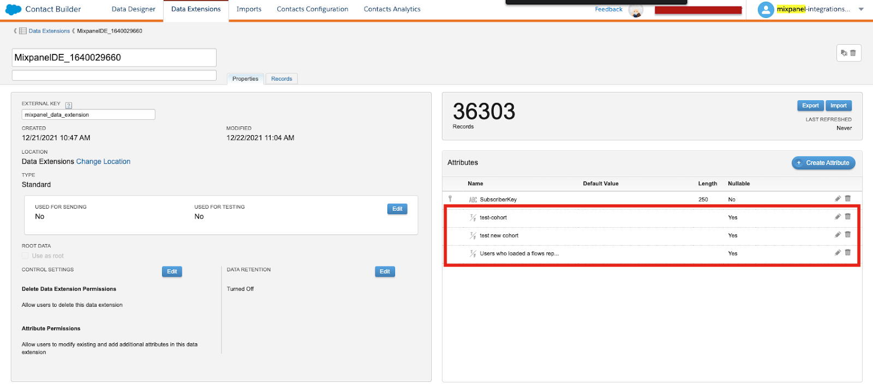Open the Data Designer tab
This screenshot has height=389, width=873.
(133, 9)
